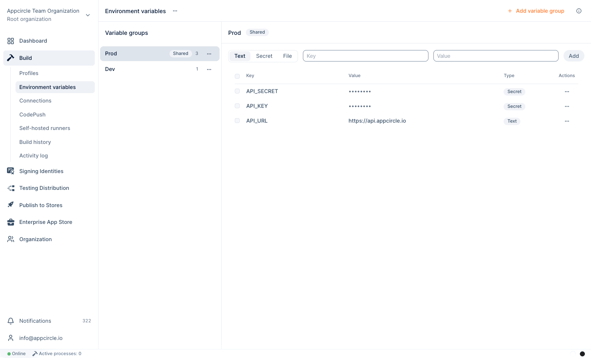Click the Active processes status indicator
Viewport: 591px width, 358px height.
(x=57, y=353)
